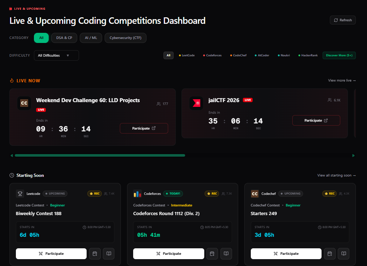Click the jailCTF 2026 title
The height and width of the screenshot is (266, 367).
coord(224,100)
